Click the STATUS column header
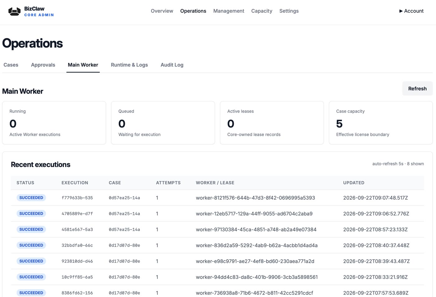Image resolution: width=436 pixels, height=297 pixels. 25,183
